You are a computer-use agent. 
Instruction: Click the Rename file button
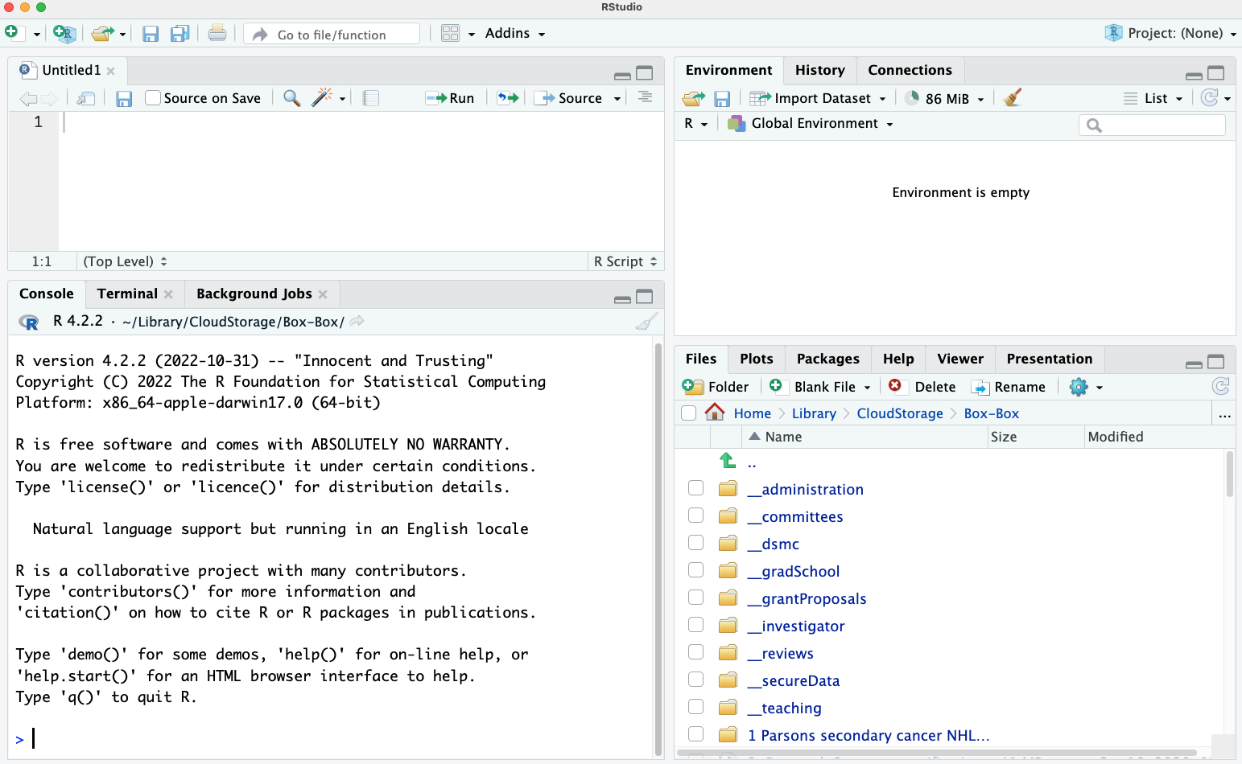tap(1009, 387)
